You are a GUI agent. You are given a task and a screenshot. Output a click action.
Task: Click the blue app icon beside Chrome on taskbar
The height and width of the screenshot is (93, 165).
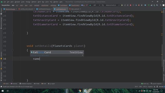tap(85, 91)
